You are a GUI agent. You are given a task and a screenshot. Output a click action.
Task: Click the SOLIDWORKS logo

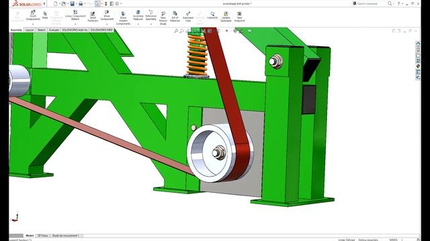(x=27, y=4)
